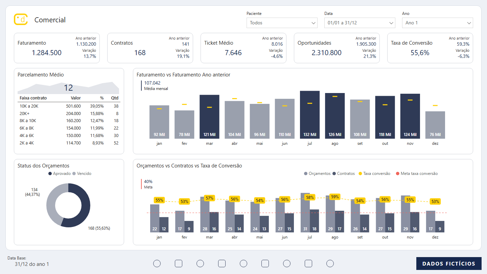Image resolution: width=487 pixels, height=274 pixels.
Task: Click the middle circle page navigation shape
Action: coord(243,264)
